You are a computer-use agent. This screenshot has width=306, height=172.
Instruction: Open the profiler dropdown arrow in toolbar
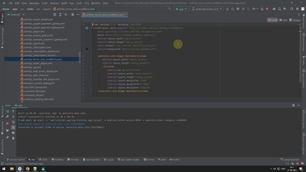(257, 9)
